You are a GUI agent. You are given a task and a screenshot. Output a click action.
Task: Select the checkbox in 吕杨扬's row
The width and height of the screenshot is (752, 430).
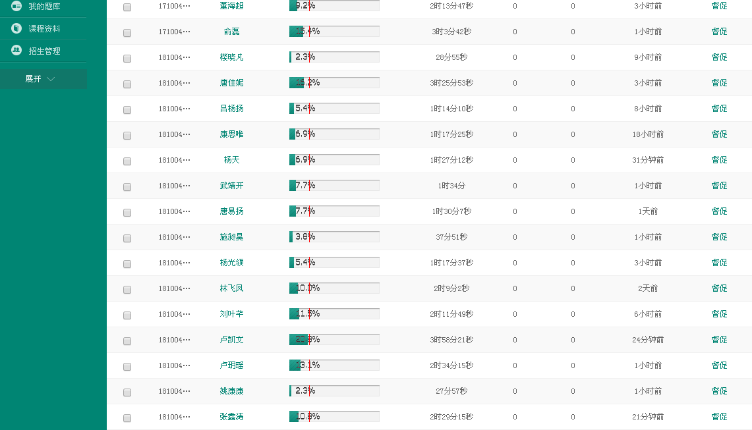127,109
